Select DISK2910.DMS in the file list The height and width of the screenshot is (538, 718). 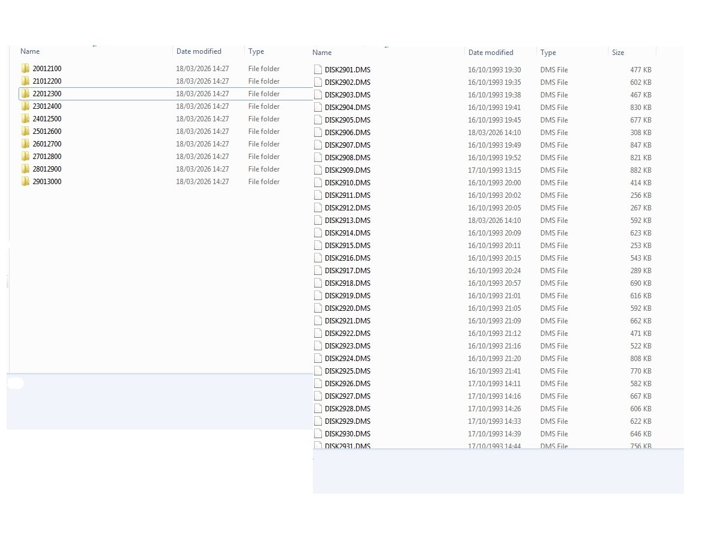click(348, 183)
